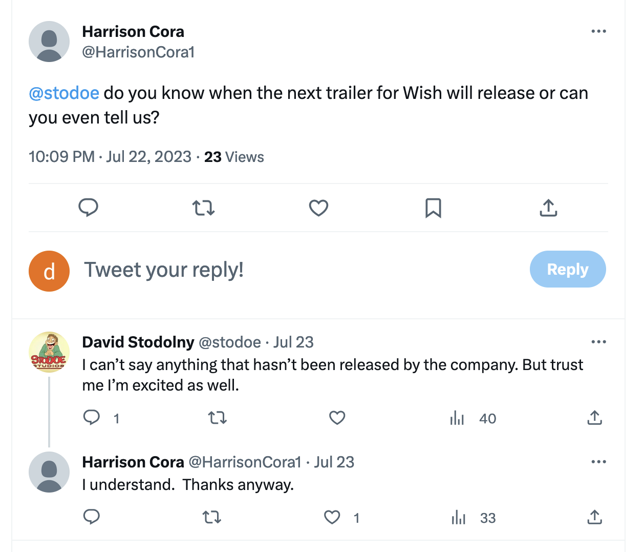Retweet Harrison Cora's main tweet

pyautogui.click(x=203, y=208)
